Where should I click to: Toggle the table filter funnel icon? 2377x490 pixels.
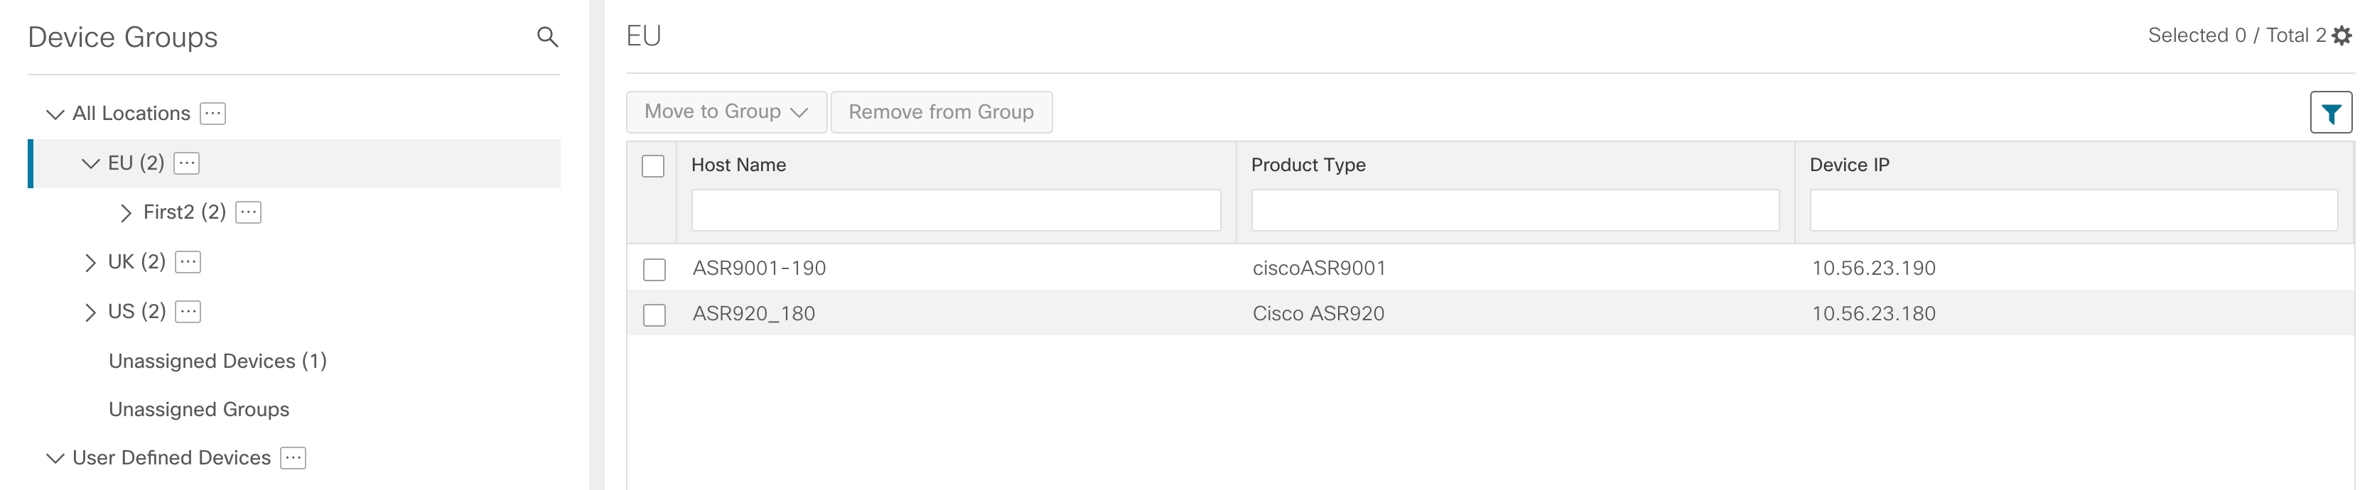tap(2330, 114)
